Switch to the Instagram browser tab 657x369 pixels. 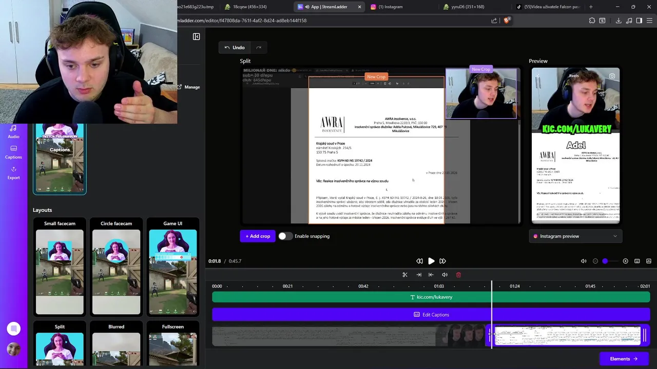pyautogui.click(x=390, y=7)
